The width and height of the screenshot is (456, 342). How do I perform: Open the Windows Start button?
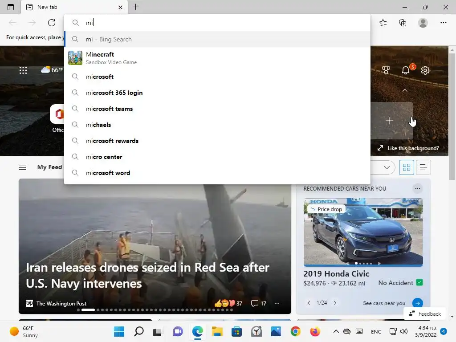pos(119,331)
